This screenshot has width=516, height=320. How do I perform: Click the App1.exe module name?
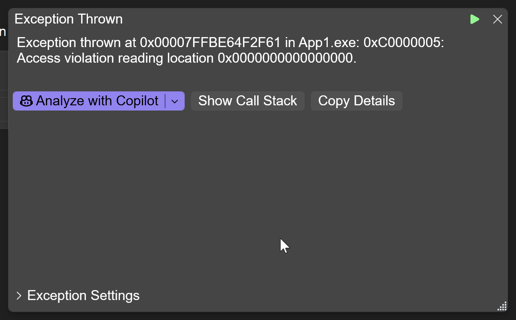pos(327,43)
